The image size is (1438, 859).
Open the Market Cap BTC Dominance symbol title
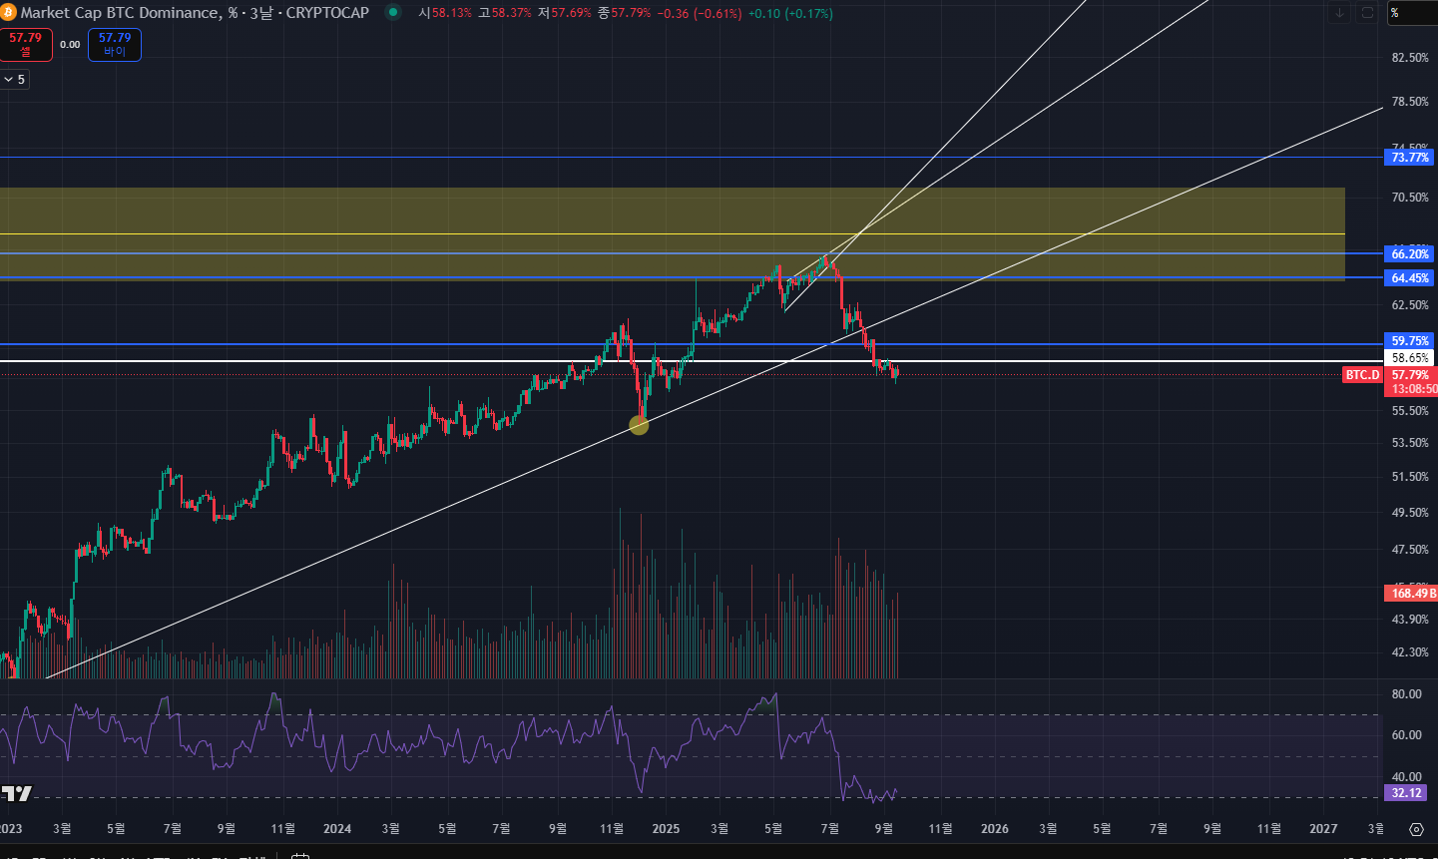click(195, 13)
